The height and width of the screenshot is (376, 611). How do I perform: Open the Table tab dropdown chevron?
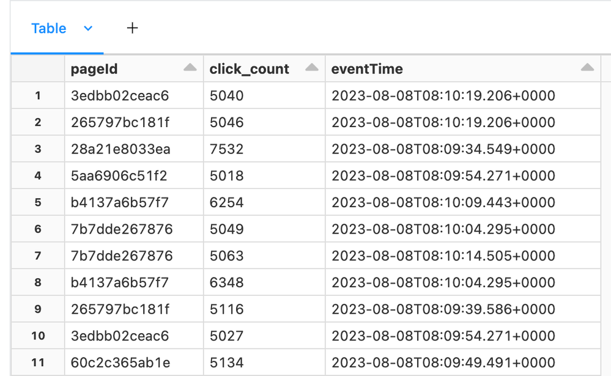[x=88, y=28]
